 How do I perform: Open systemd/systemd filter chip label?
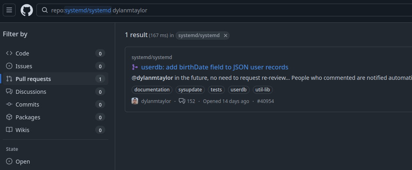click(x=199, y=36)
